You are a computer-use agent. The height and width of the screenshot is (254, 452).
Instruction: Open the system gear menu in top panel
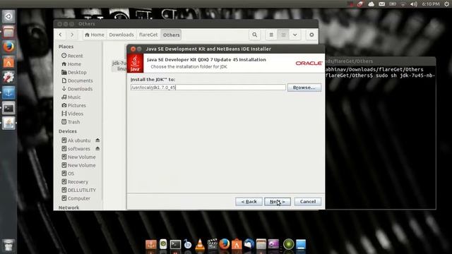click(446, 4)
